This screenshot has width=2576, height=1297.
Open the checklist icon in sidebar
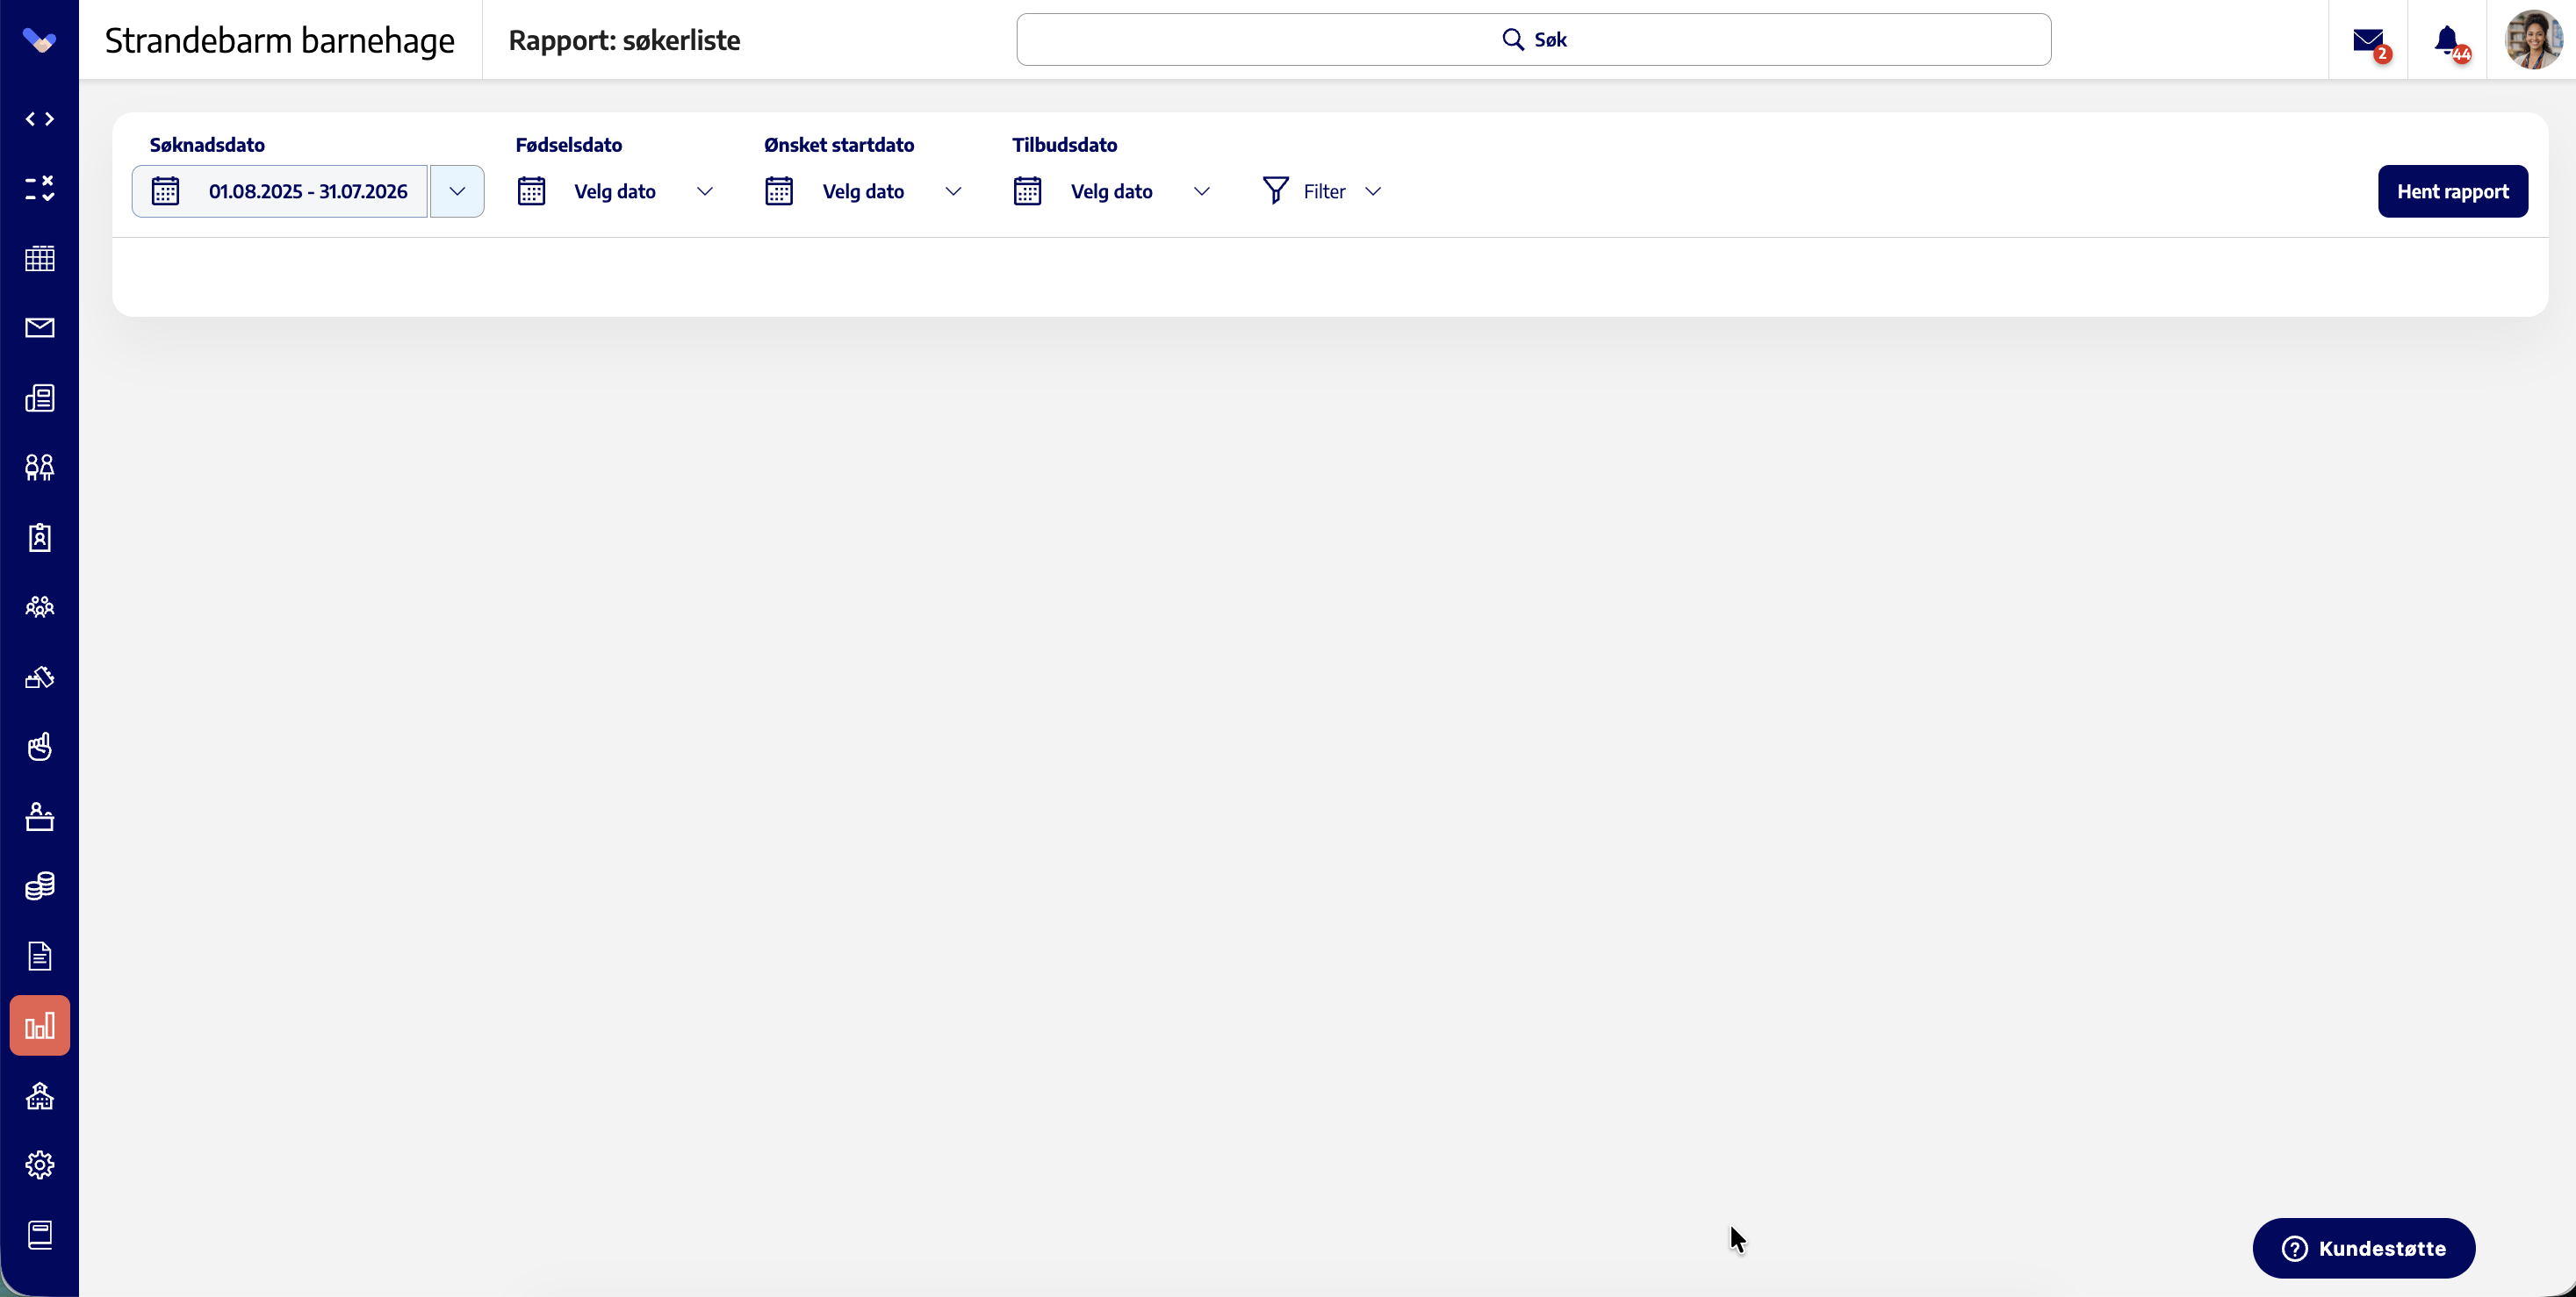click(x=39, y=188)
